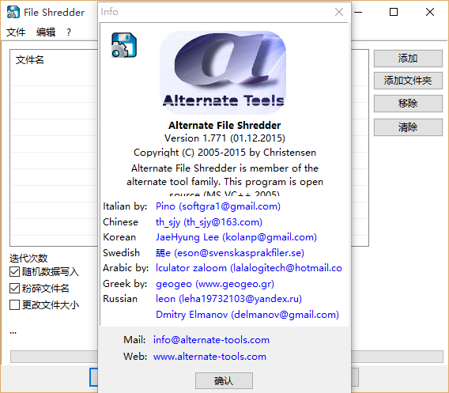This screenshot has width=449, height=393.
Task: Click the 清除 button
Action: [x=408, y=127]
